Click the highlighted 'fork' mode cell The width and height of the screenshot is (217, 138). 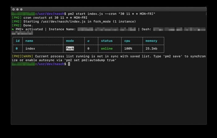[x=70, y=48]
